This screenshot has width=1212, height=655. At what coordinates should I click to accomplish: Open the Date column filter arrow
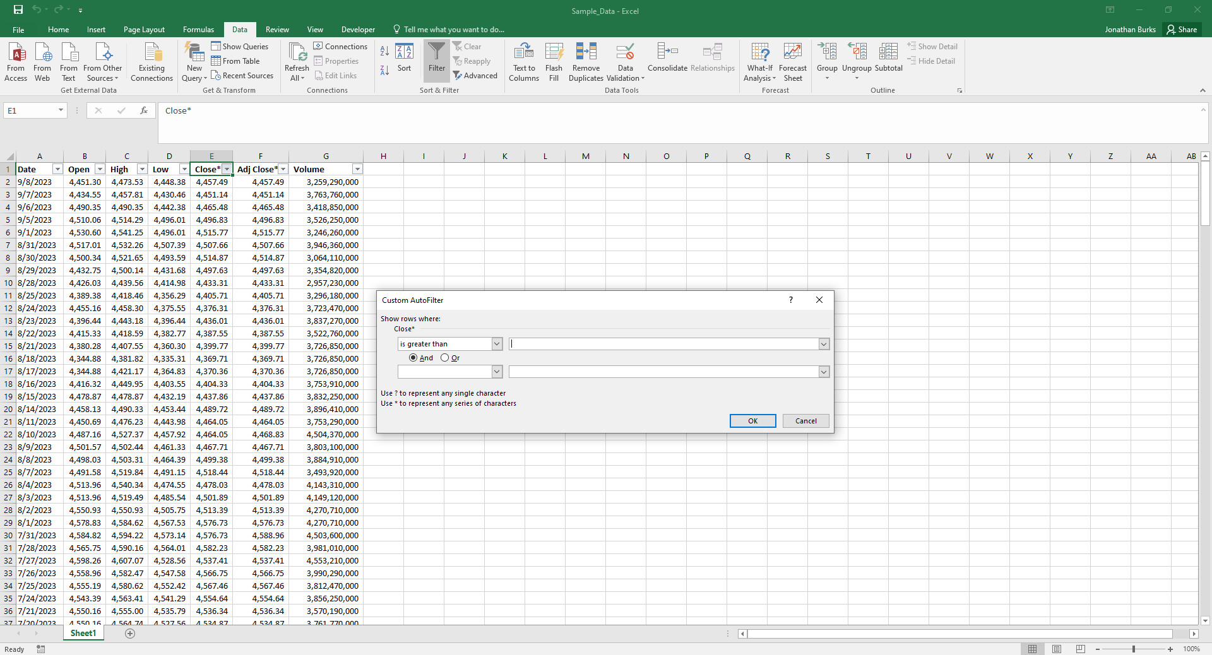click(x=57, y=169)
